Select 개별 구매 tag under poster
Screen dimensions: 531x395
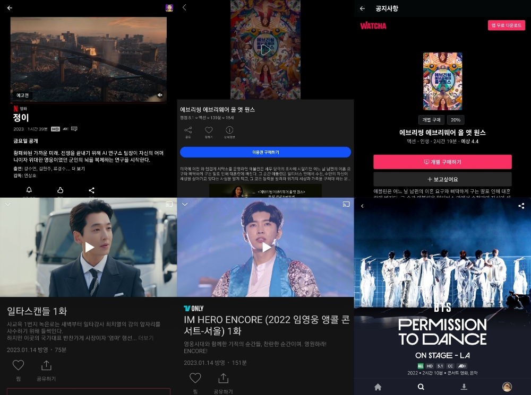pos(431,120)
